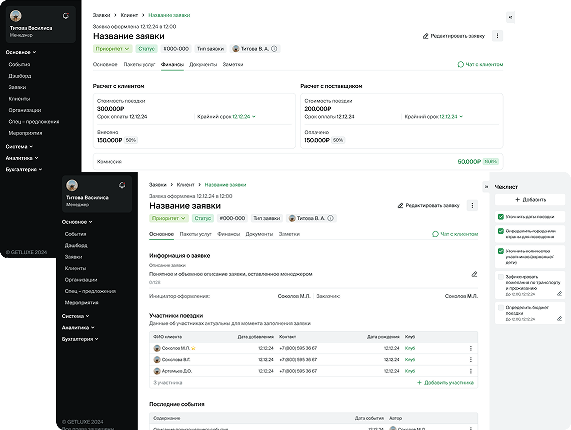The image size is (571, 430).
Task: Check 'Зафиксировать пожелания по транспорту' checkbox
Action: click(501, 277)
